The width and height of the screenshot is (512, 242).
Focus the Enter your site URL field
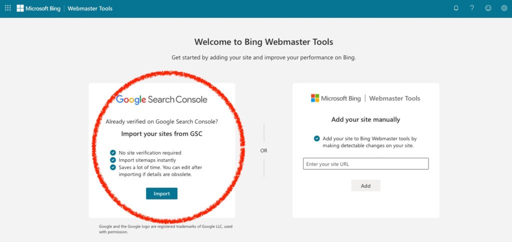click(x=365, y=164)
